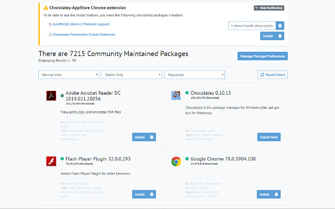335x209 pixels.
Task: Click green status dot beside Chocolatey 0.10.15
Action: click(x=187, y=93)
